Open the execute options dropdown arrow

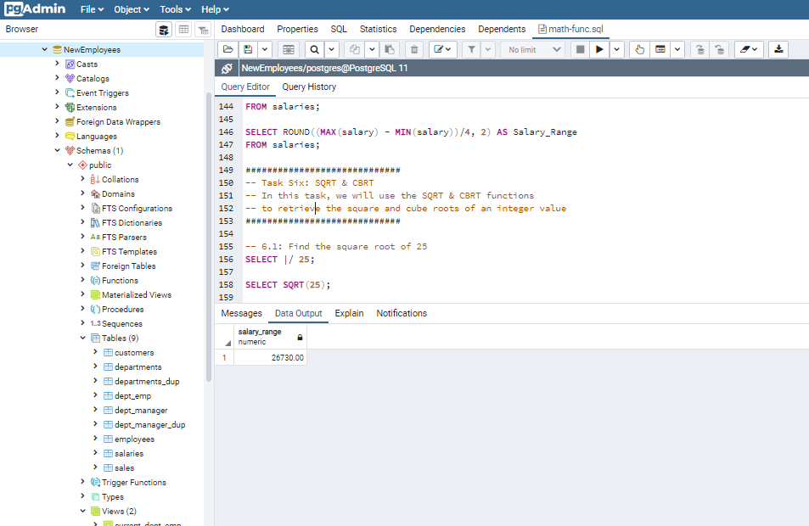(x=617, y=50)
